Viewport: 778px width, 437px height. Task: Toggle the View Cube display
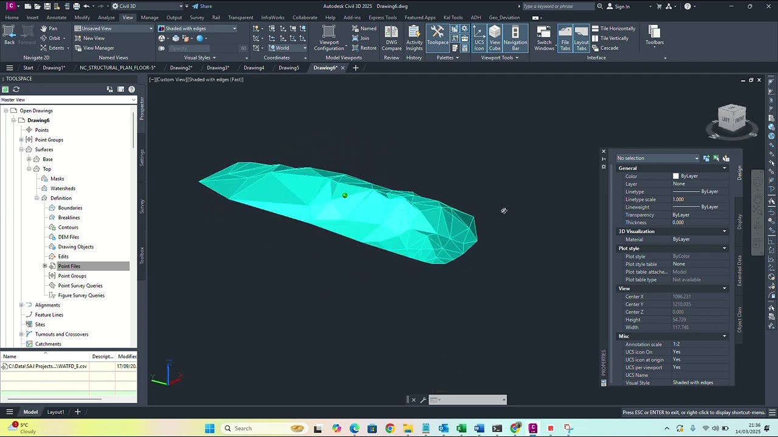point(495,38)
